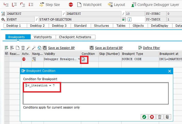
Task: Click the floppy icon before Save as External BP
Action: point(92,48)
